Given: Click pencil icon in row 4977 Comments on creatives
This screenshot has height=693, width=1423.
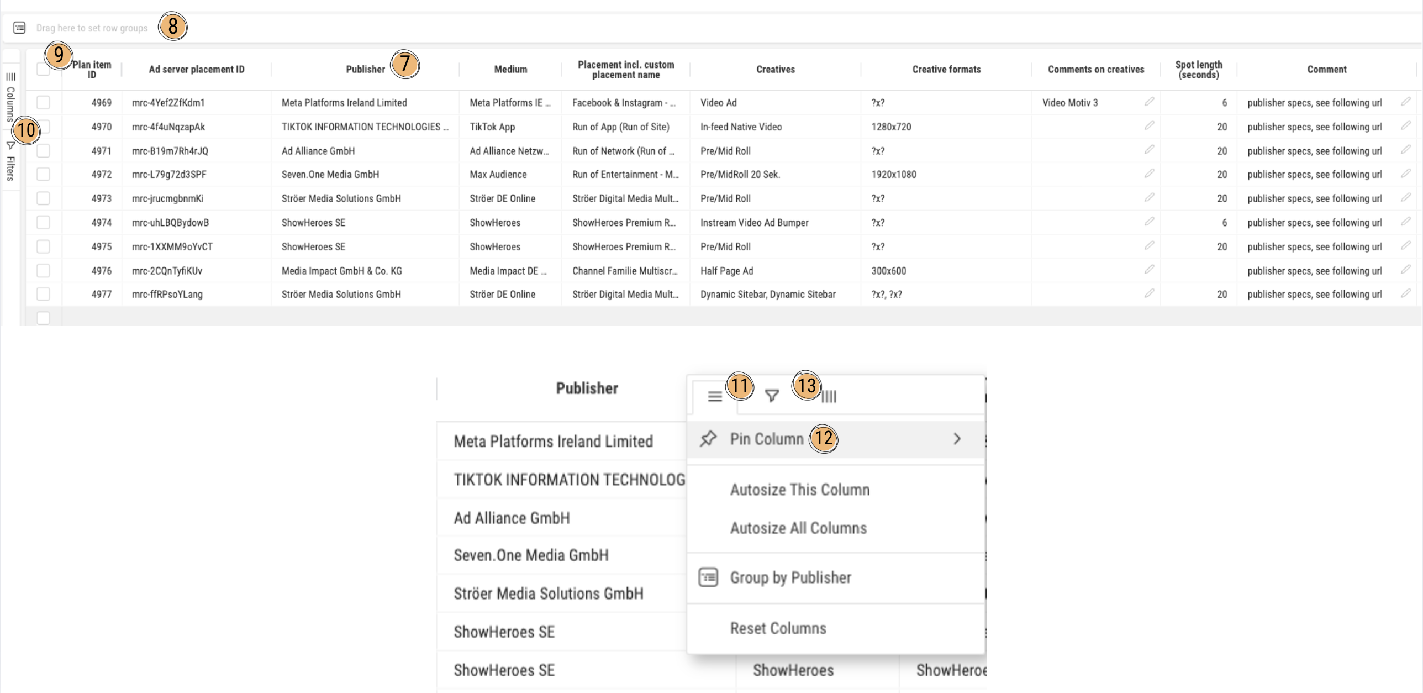Looking at the screenshot, I should pos(1149,293).
